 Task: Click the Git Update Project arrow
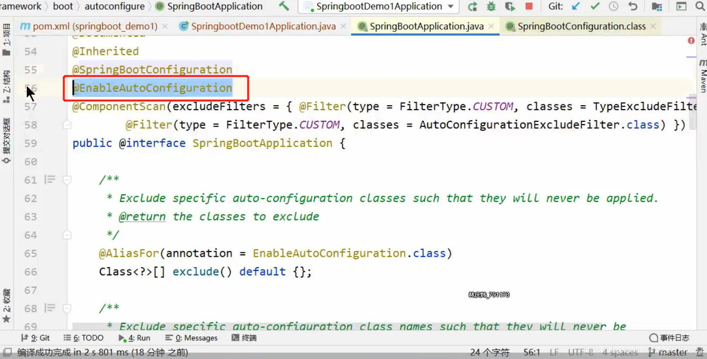pyautogui.click(x=576, y=6)
